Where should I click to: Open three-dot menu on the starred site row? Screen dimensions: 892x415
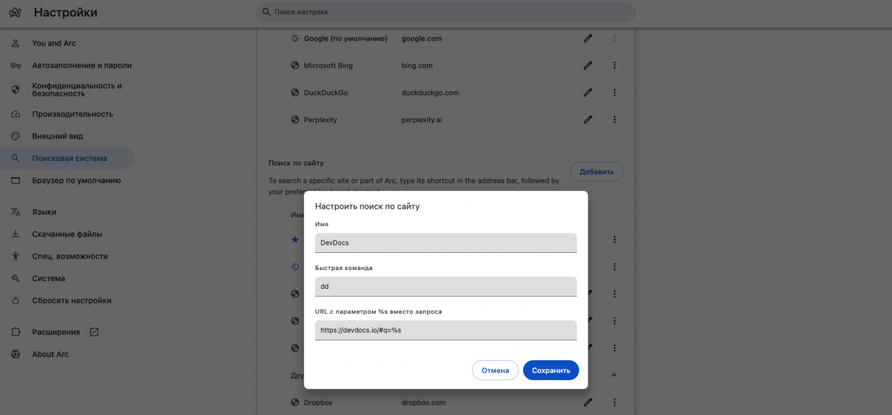click(x=615, y=240)
